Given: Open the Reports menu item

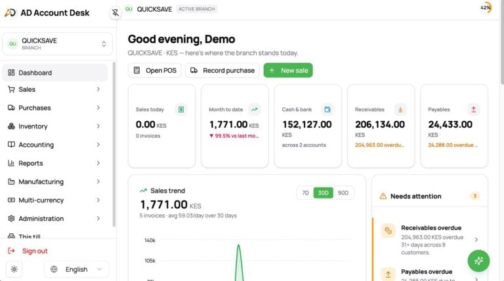Looking at the screenshot, I should pyautogui.click(x=54, y=163).
